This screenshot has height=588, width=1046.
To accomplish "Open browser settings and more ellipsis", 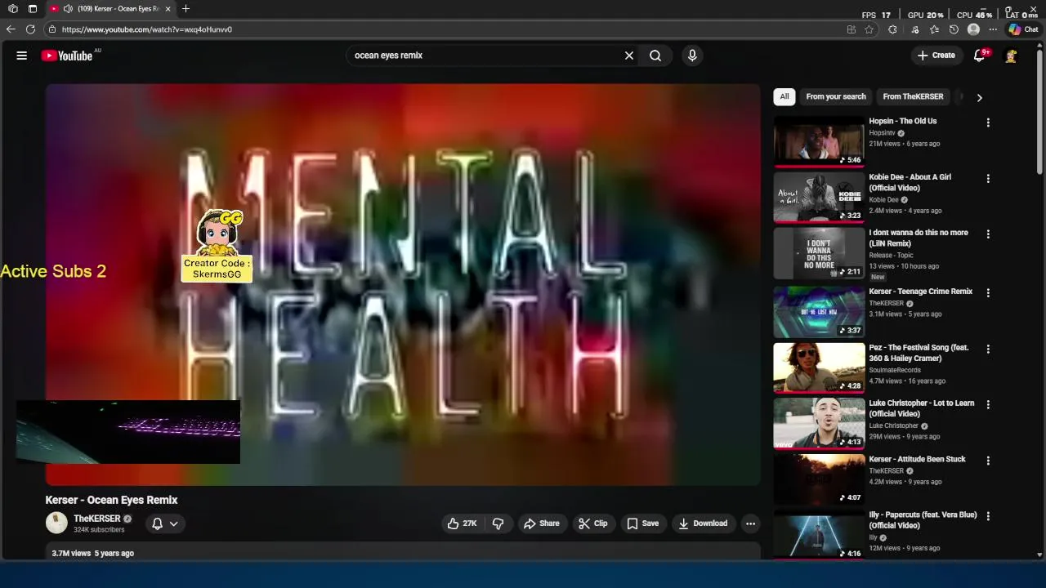I will [x=993, y=29].
